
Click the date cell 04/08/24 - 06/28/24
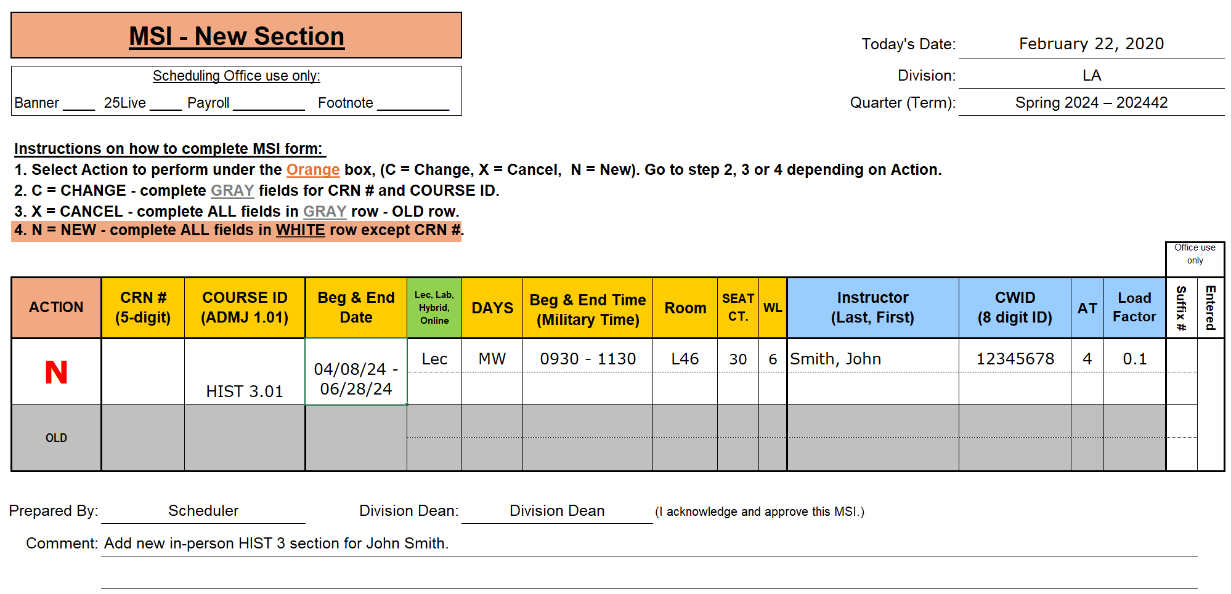click(x=356, y=372)
